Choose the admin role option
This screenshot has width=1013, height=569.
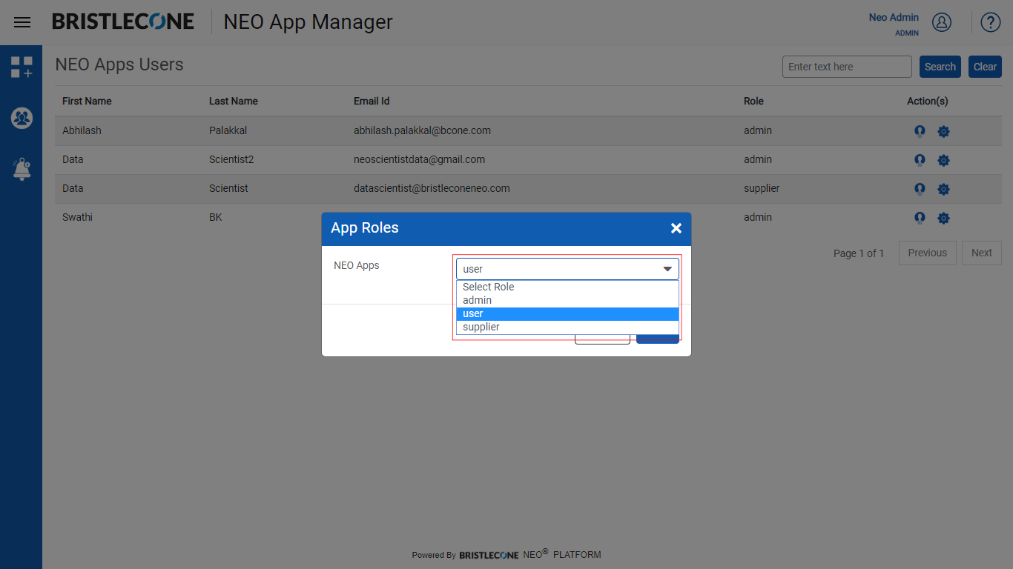click(x=567, y=300)
